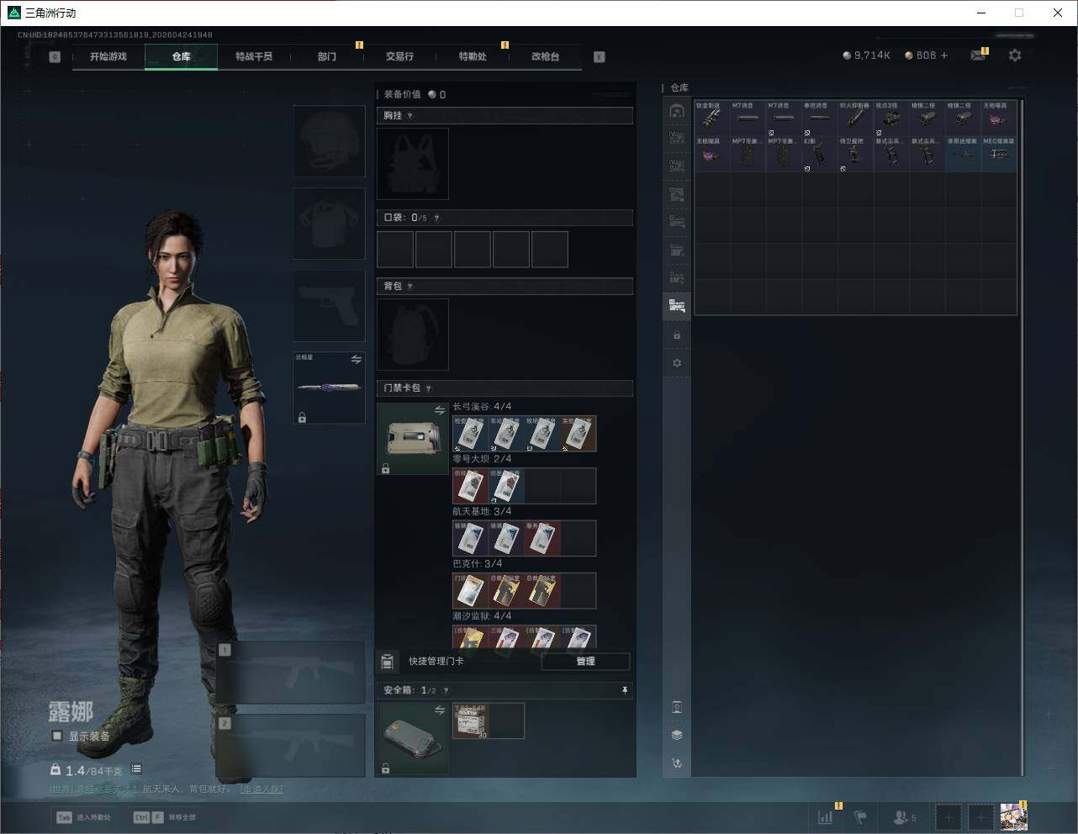Click the 申请入队 link in chat
The image size is (1078, 834).
click(x=261, y=789)
